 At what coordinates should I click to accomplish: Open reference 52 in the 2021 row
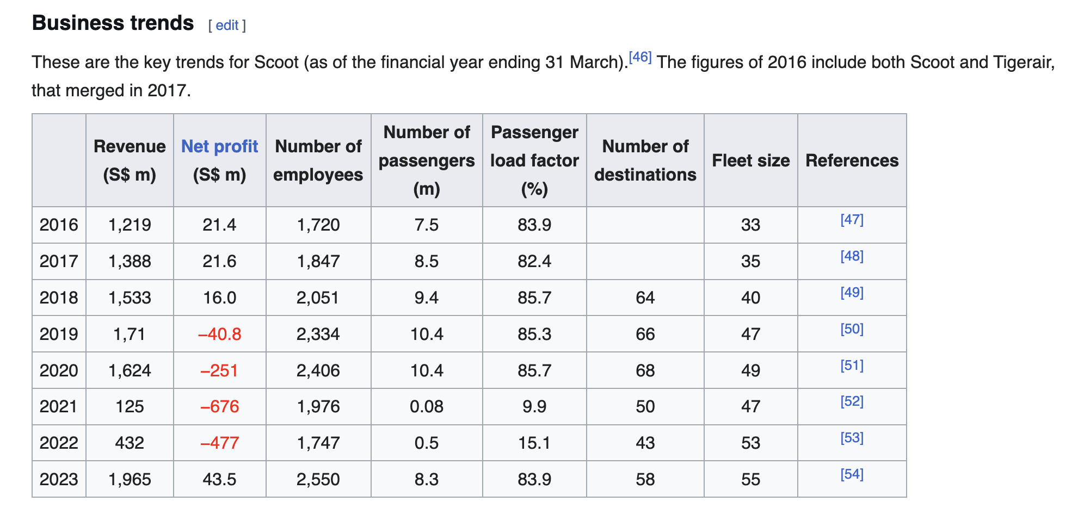point(852,401)
